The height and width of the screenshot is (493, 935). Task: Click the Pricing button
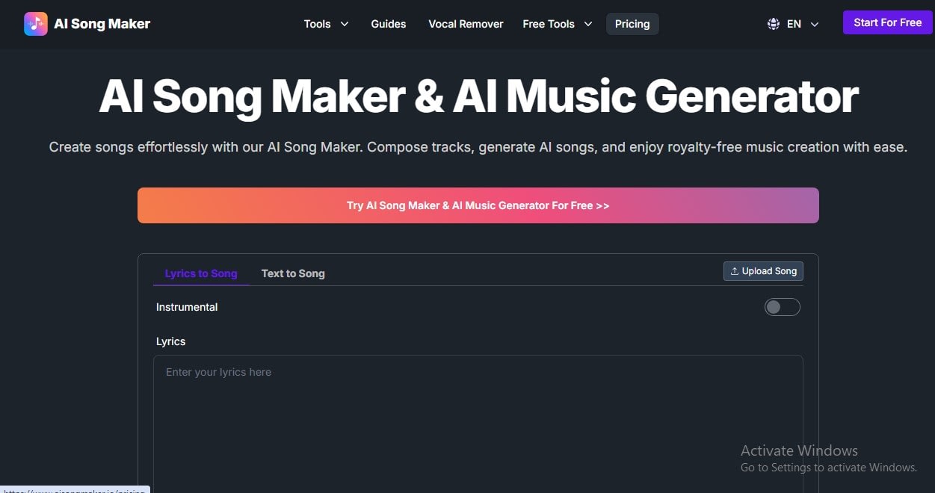tap(632, 23)
